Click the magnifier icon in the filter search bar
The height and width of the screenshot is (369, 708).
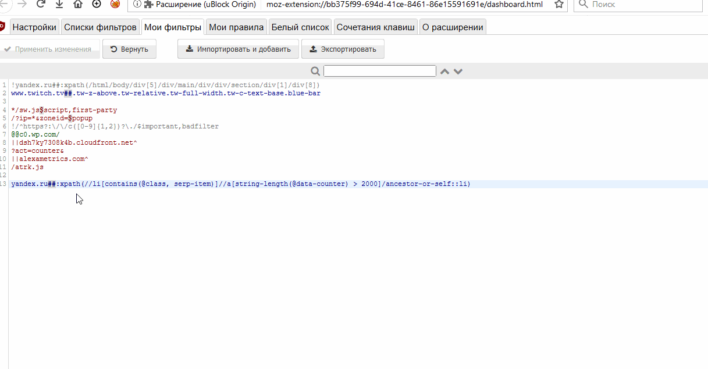pos(315,71)
